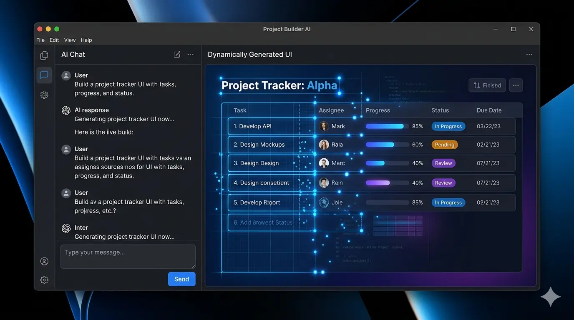Open the copy files sidebar icon
The width and height of the screenshot is (574, 320).
[44, 55]
